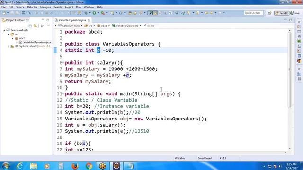Click the Last Edit Location arrow icon

pyautogui.click(x=206, y=13)
